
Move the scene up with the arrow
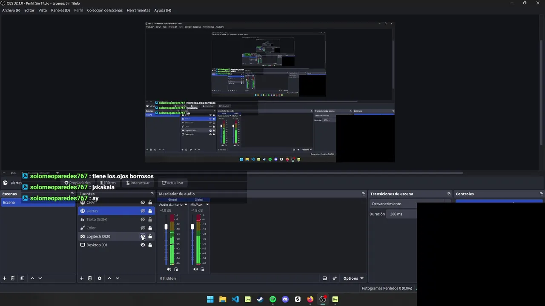pyautogui.click(x=32, y=278)
